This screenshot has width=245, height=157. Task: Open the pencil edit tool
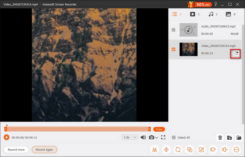coord(201,150)
